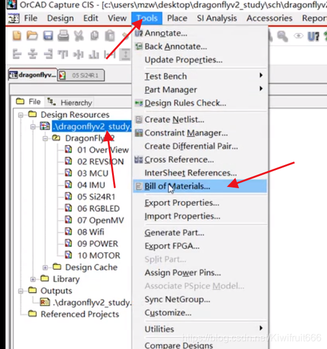Open the File menu
This screenshot has width=327, height=349.
click(30, 18)
